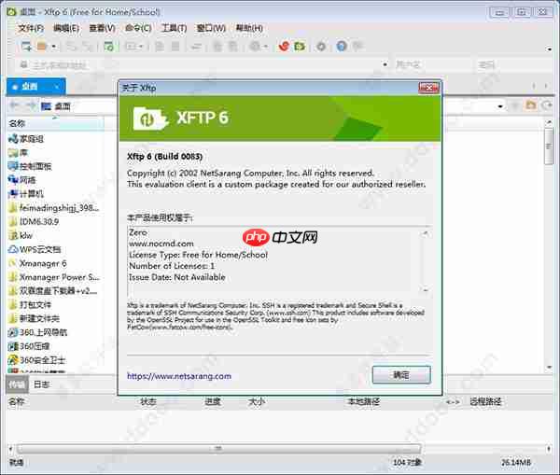Click the 用户名 username field
The image size is (560, 475).
432,64
